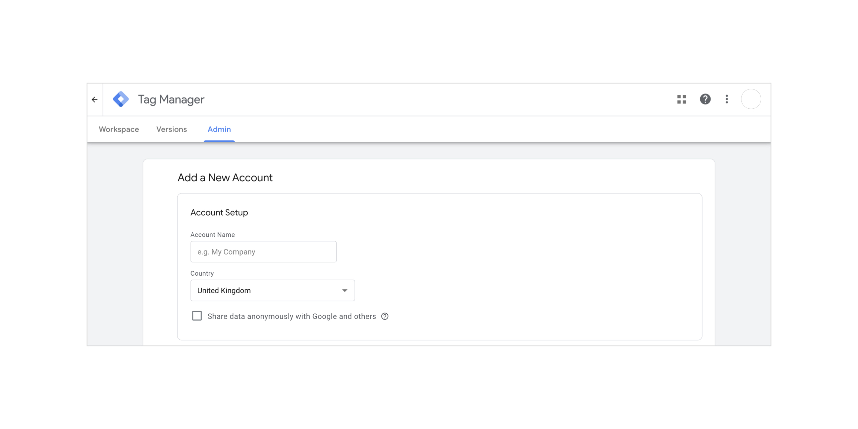Switch to the Workspace tab

(x=119, y=129)
